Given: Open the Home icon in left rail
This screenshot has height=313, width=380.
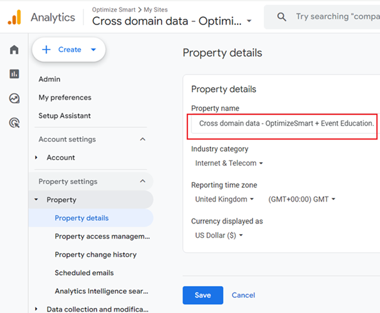Looking at the screenshot, I should pyautogui.click(x=14, y=50).
